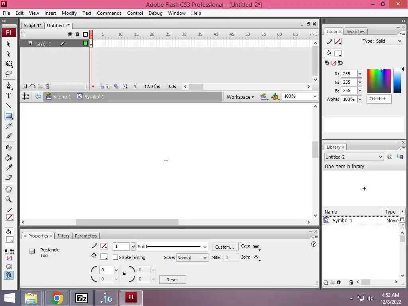The image size is (408, 306).
Task: Click the Edit Scene clapper icon
Action: (264, 97)
